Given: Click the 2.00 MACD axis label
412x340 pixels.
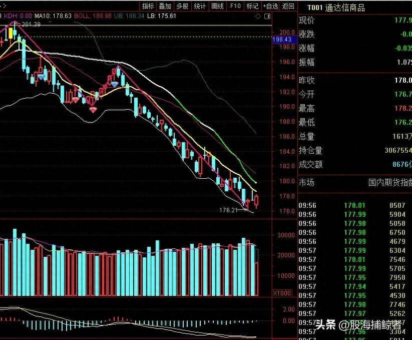Looking at the screenshot, I should click(x=289, y=309).
